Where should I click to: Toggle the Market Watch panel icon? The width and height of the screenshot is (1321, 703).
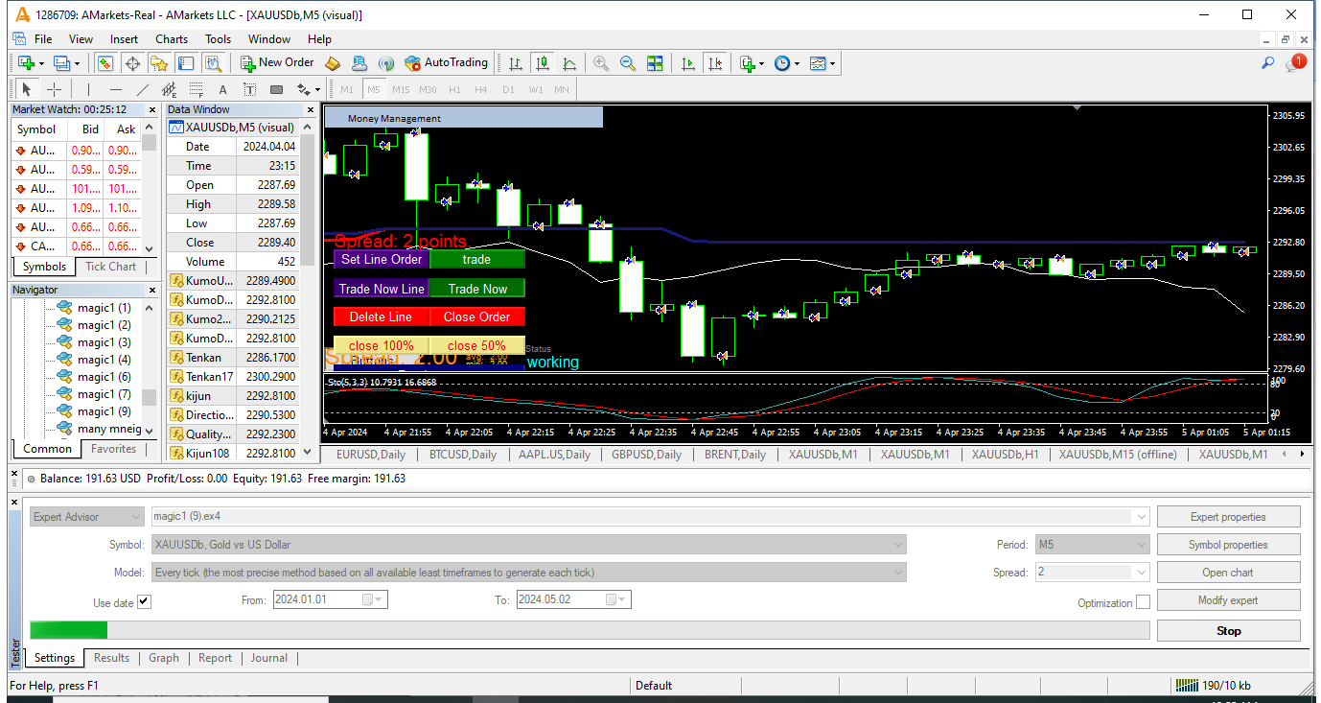[105, 63]
